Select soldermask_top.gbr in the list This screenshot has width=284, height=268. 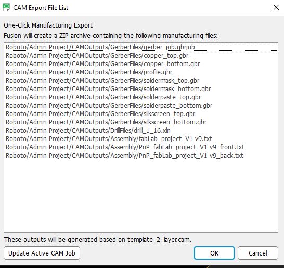tap(141, 81)
